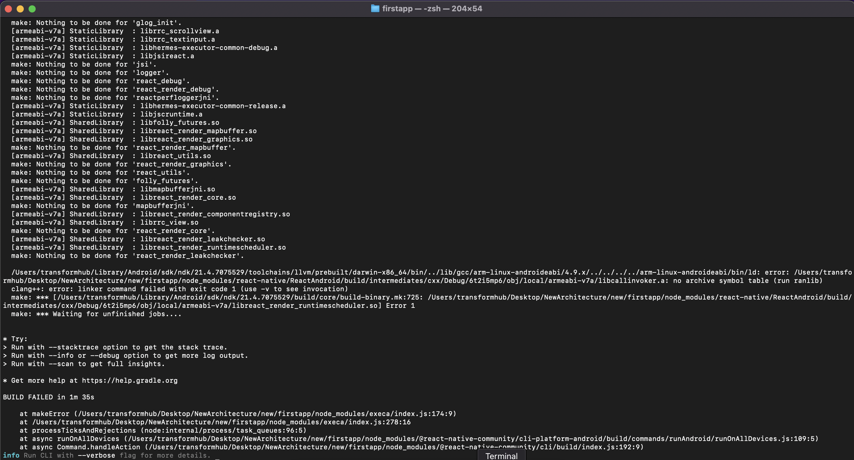Select the libjscruntime.a StaticLibrary line
Screen dimensions: 854x460
pos(106,114)
